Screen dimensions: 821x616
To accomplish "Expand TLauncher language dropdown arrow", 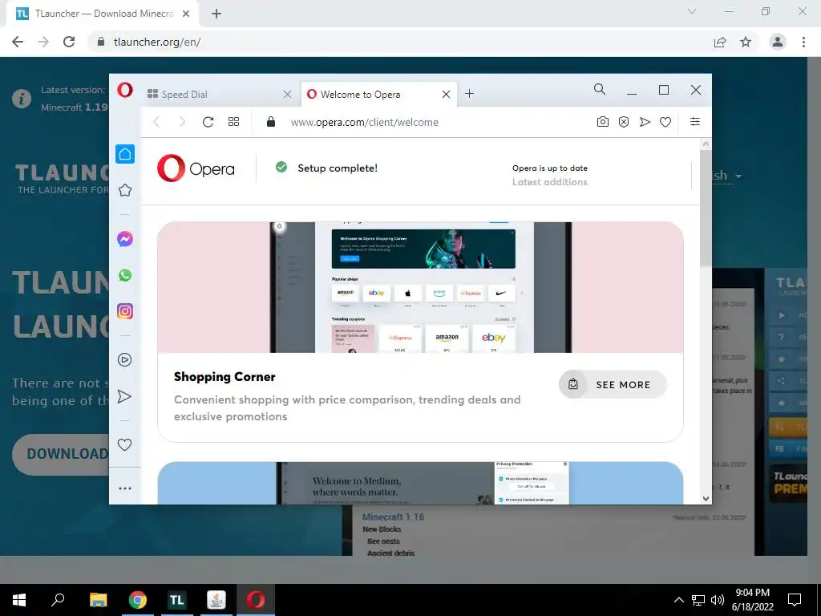I will pyautogui.click(x=738, y=176).
